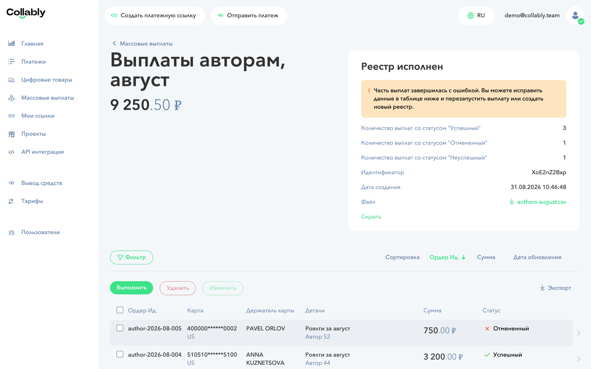Sort by Дата обновления

tap(537, 257)
